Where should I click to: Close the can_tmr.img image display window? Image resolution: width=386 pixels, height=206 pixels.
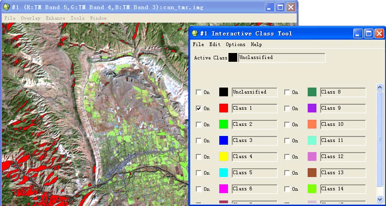[291, 7]
